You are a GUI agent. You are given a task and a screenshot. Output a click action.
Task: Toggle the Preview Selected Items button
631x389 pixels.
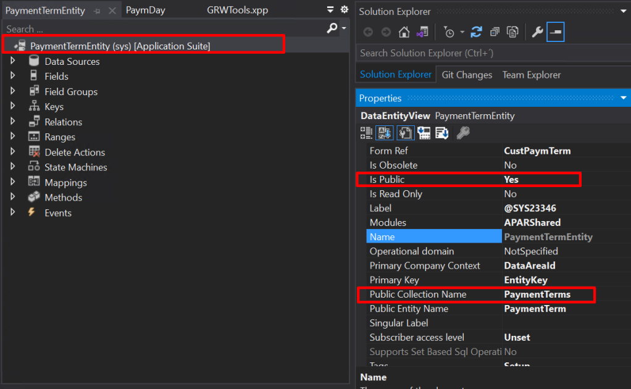tap(556, 32)
